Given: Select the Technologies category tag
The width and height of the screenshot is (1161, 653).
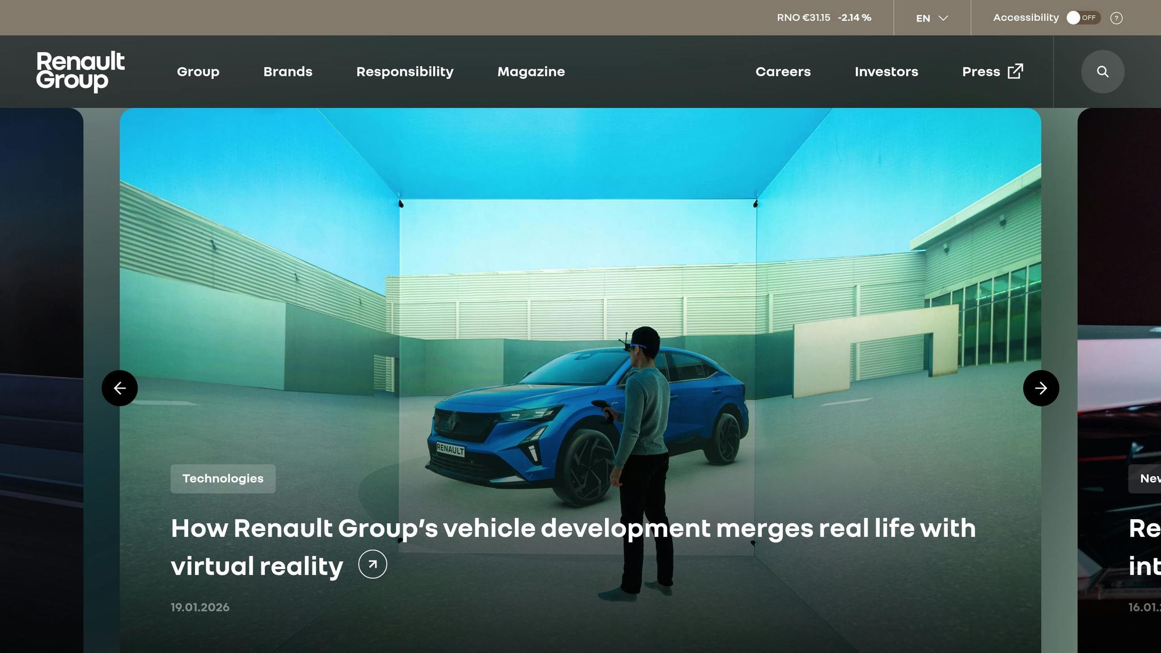Looking at the screenshot, I should click(223, 478).
